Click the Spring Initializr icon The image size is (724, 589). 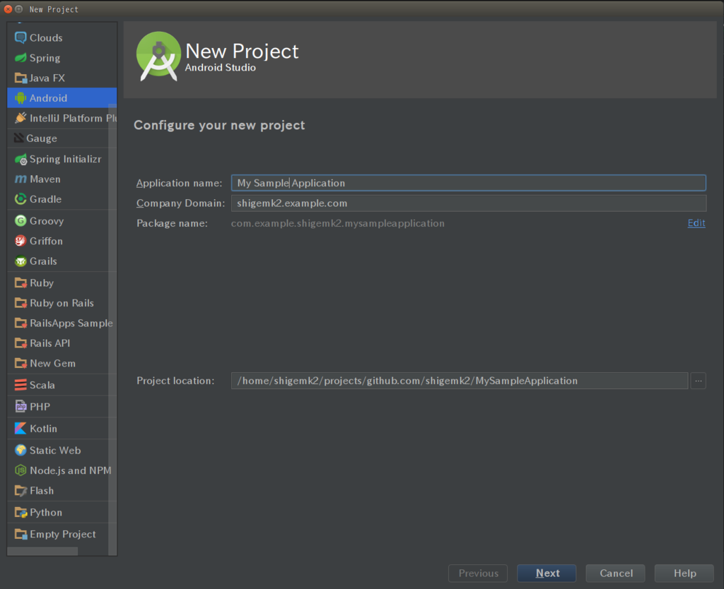pos(21,159)
